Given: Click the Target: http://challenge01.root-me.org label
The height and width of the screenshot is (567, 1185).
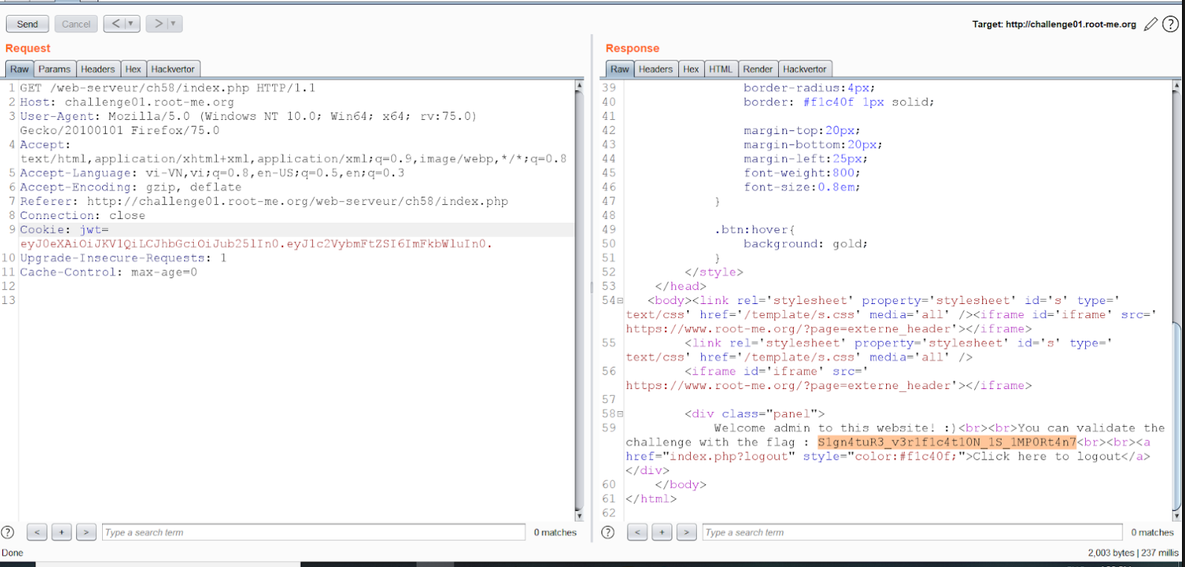Looking at the screenshot, I should [x=1055, y=25].
